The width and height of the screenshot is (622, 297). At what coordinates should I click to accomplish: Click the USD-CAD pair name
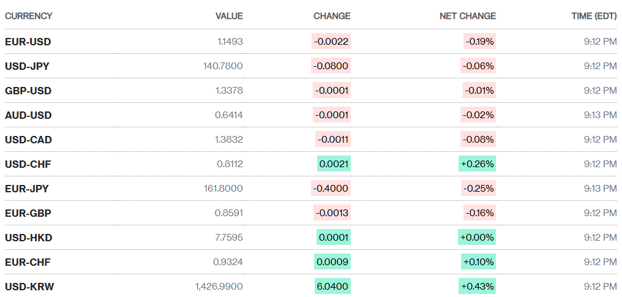pos(28,140)
